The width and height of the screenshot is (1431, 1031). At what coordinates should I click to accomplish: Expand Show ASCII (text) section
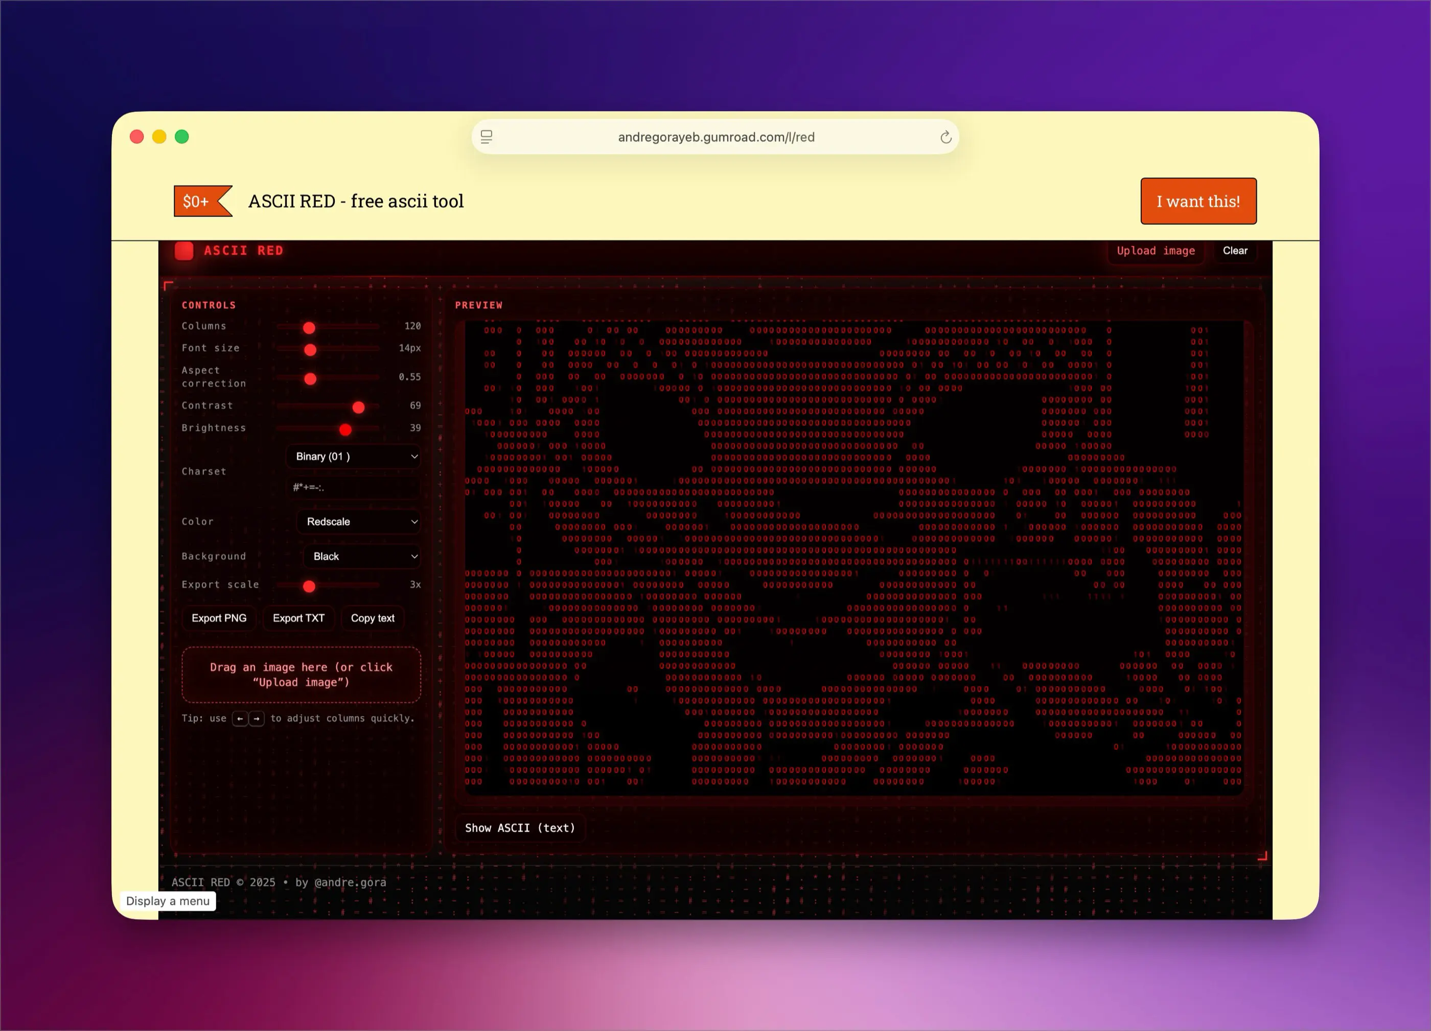pos(520,828)
